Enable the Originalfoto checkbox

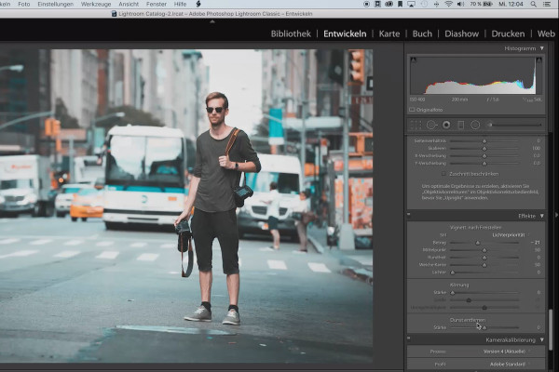414,109
